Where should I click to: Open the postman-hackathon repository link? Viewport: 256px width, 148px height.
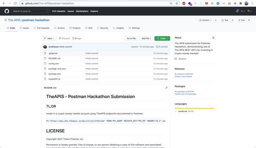36,20
